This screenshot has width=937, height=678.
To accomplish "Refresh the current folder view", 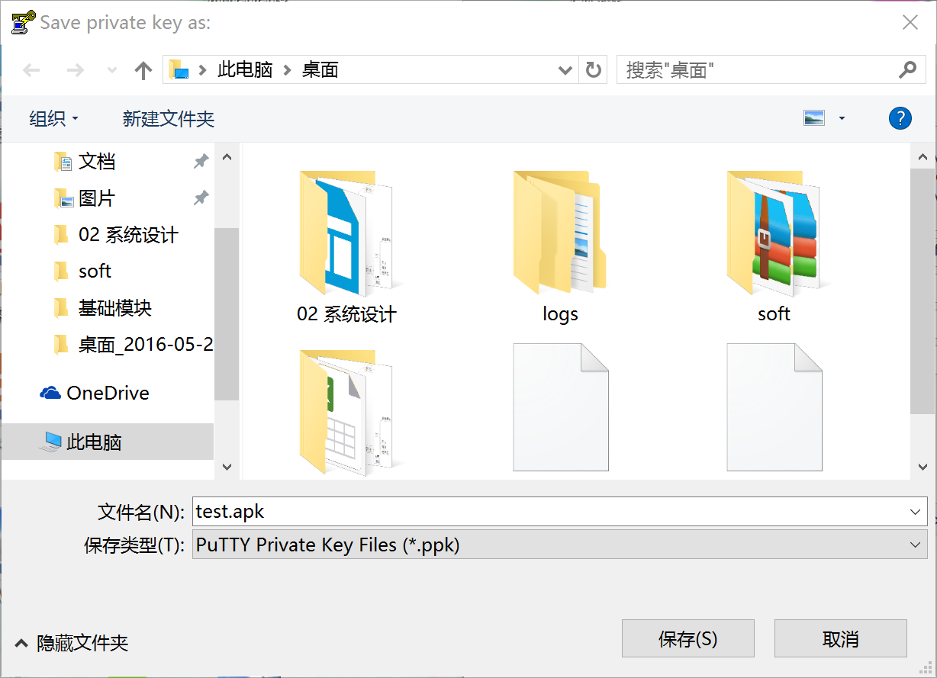I will pos(593,70).
